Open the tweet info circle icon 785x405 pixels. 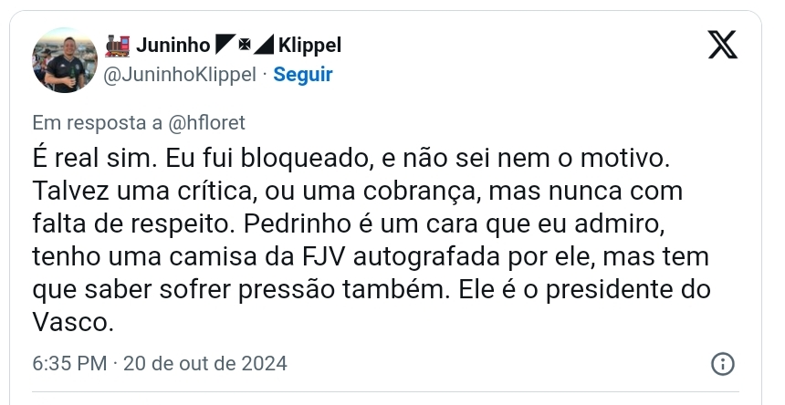722,363
